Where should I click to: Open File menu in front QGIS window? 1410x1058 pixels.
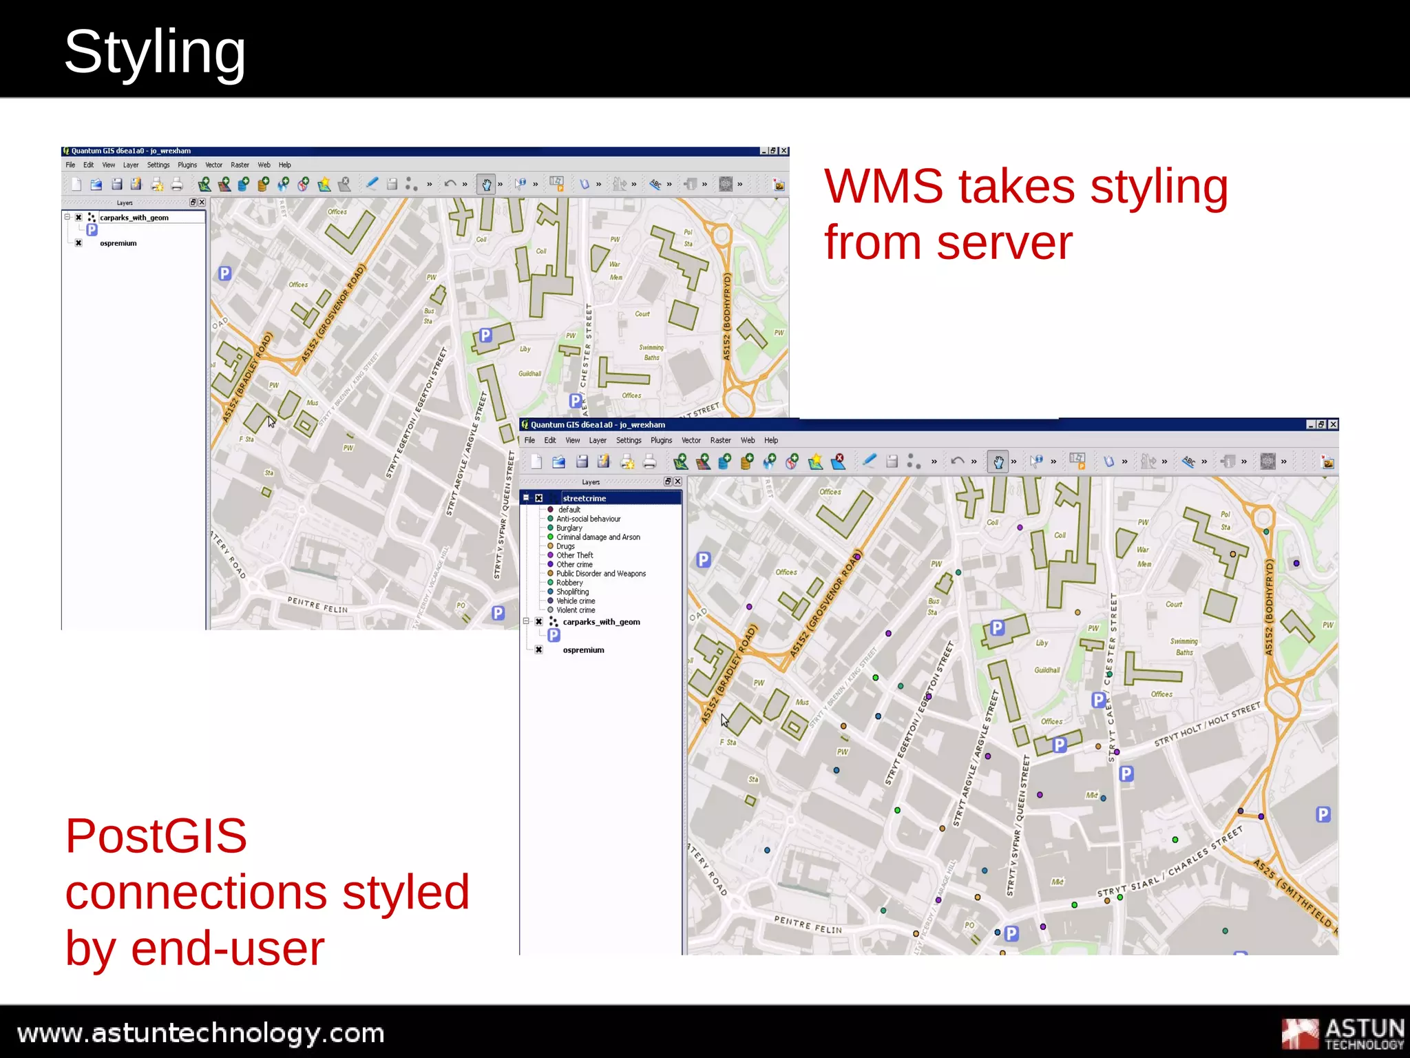pyautogui.click(x=529, y=440)
